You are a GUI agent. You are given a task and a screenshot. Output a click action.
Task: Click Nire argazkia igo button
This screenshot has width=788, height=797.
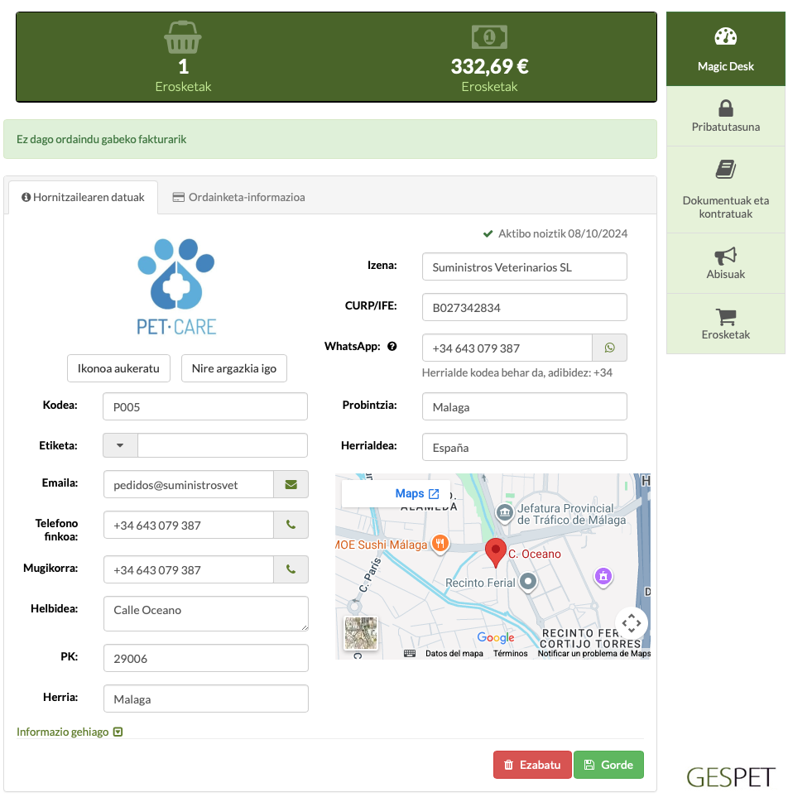(x=234, y=368)
